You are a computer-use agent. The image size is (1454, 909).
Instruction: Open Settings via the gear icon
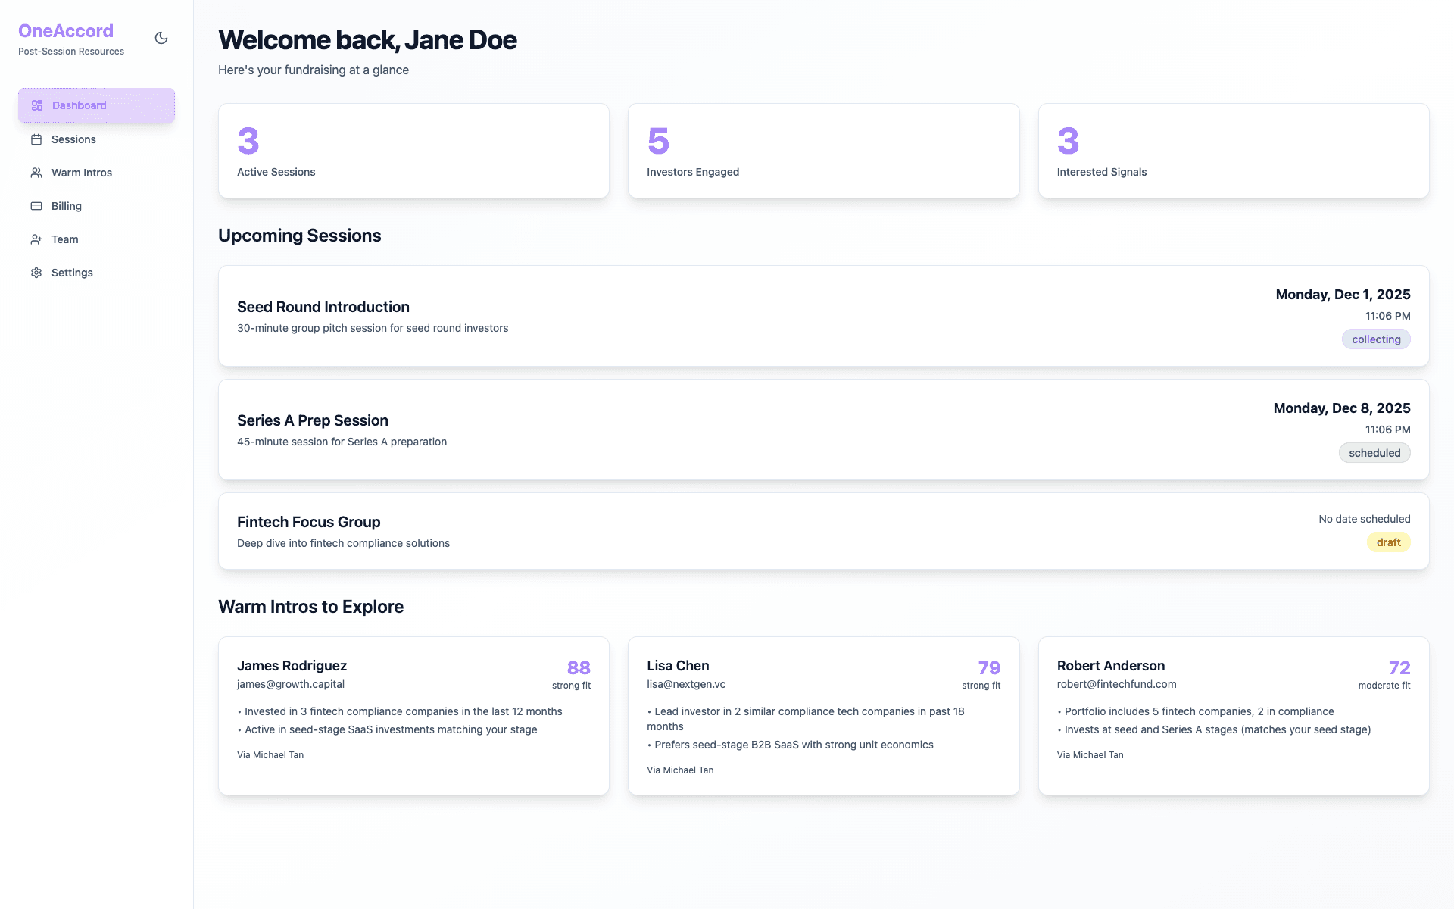click(36, 273)
